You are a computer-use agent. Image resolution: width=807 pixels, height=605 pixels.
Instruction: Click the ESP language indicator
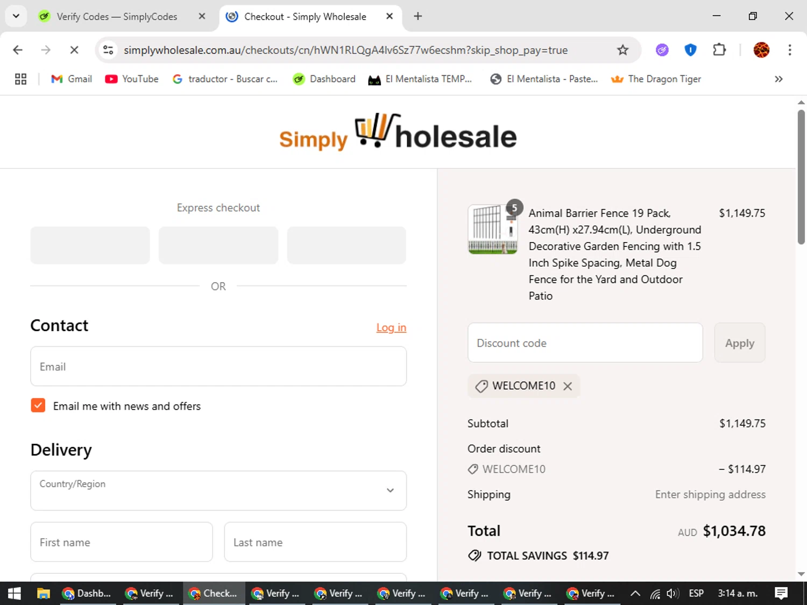click(696, 593)
